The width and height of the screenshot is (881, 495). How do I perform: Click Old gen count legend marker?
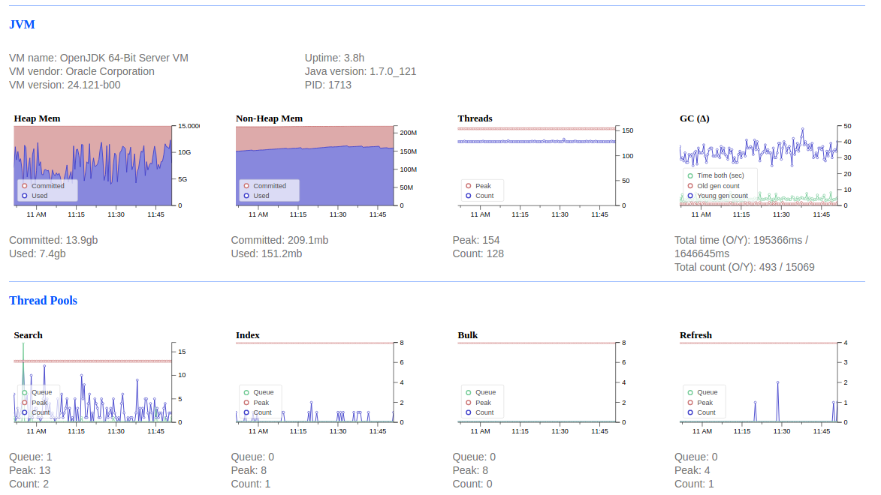click(x=690, y=186)
